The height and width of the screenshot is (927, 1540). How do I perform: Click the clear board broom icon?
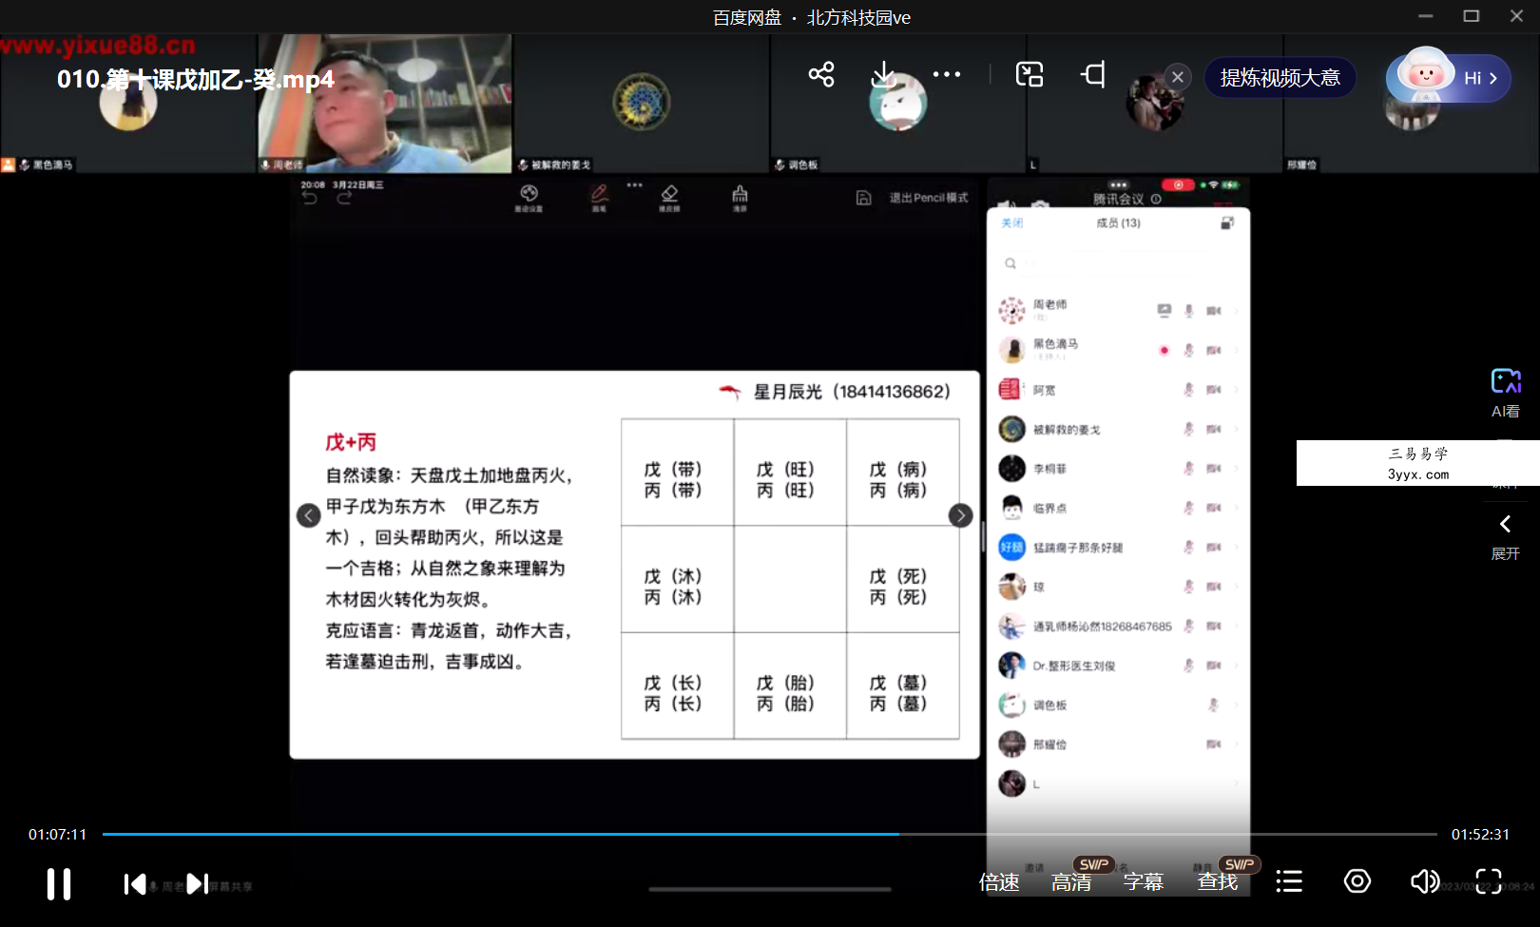coord(740,197)
